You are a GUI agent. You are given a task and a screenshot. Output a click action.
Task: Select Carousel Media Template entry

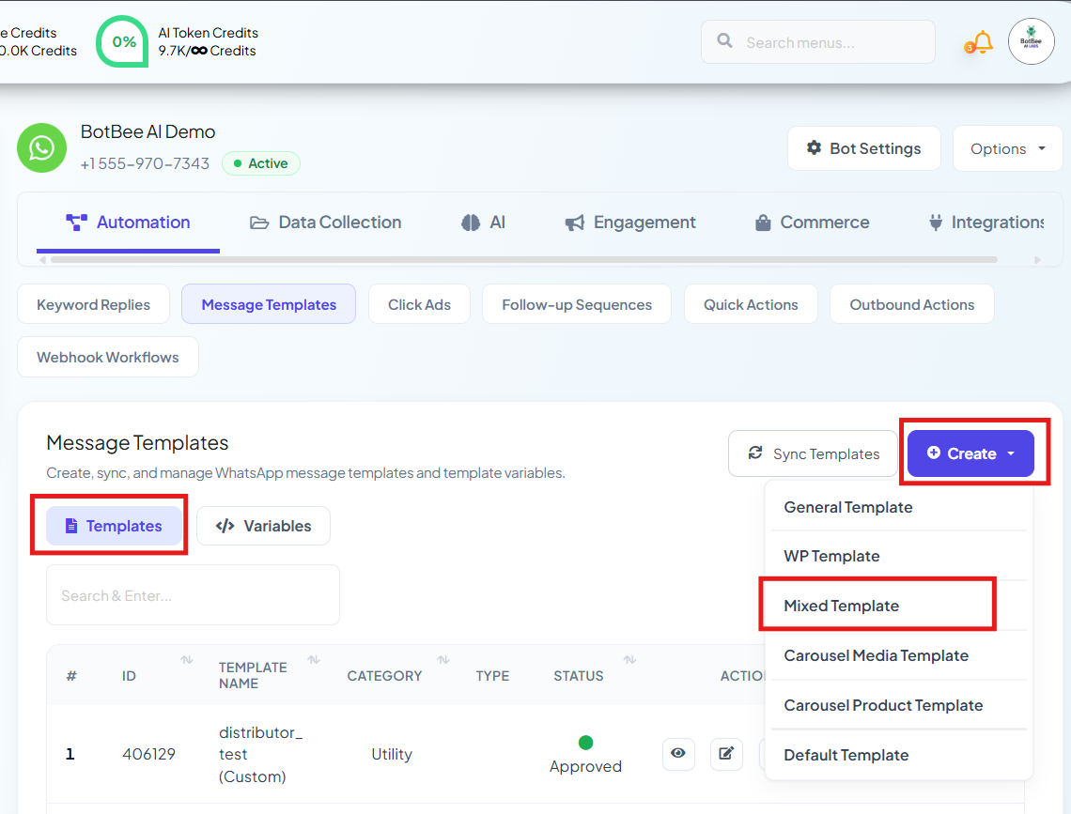[898, 655]
